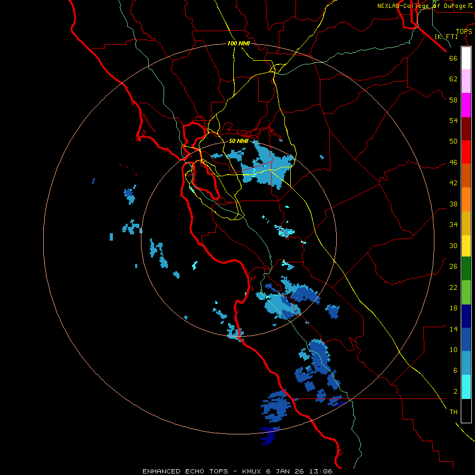
Task: Click the 42 legend scale value
Action: click(x=453, y=183)
